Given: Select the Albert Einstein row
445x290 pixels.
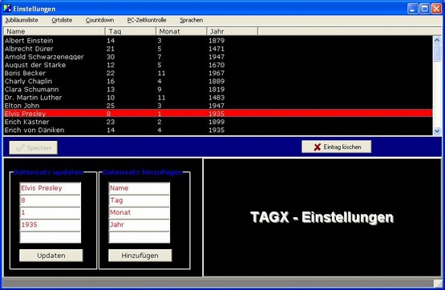Looking at the screenshot, I should [217, 41].
